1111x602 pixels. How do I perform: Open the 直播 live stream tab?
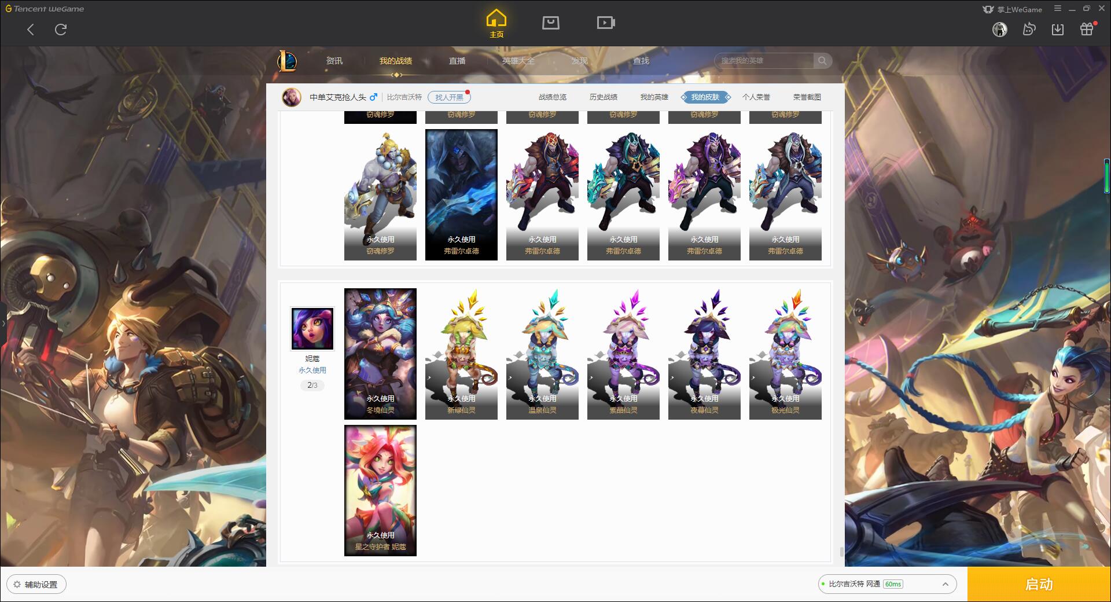(x=457, y=61)
